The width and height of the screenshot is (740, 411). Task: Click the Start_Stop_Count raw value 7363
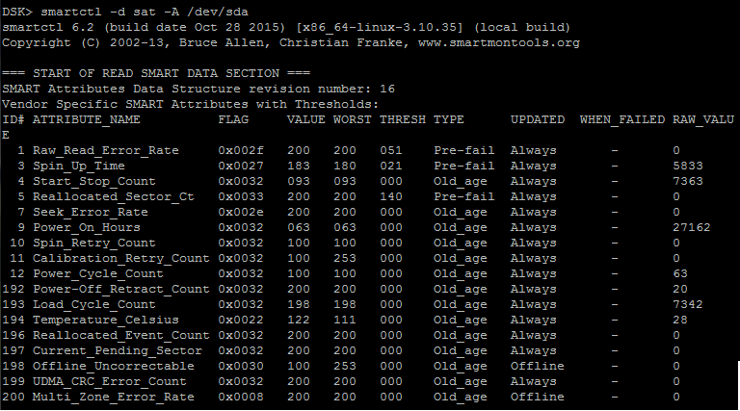click(x=688, y=181)
